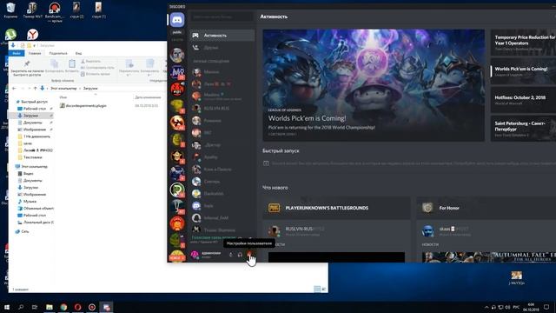Select Активность in Discord sidebar
The width and height of the screenshot is (556, 313).
click(222, 35)
